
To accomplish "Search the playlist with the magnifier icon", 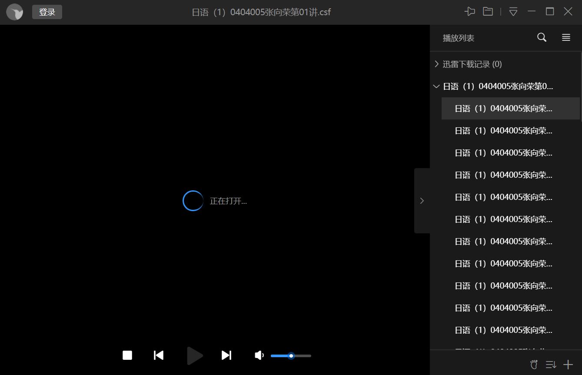I will [x=542, y=38].
